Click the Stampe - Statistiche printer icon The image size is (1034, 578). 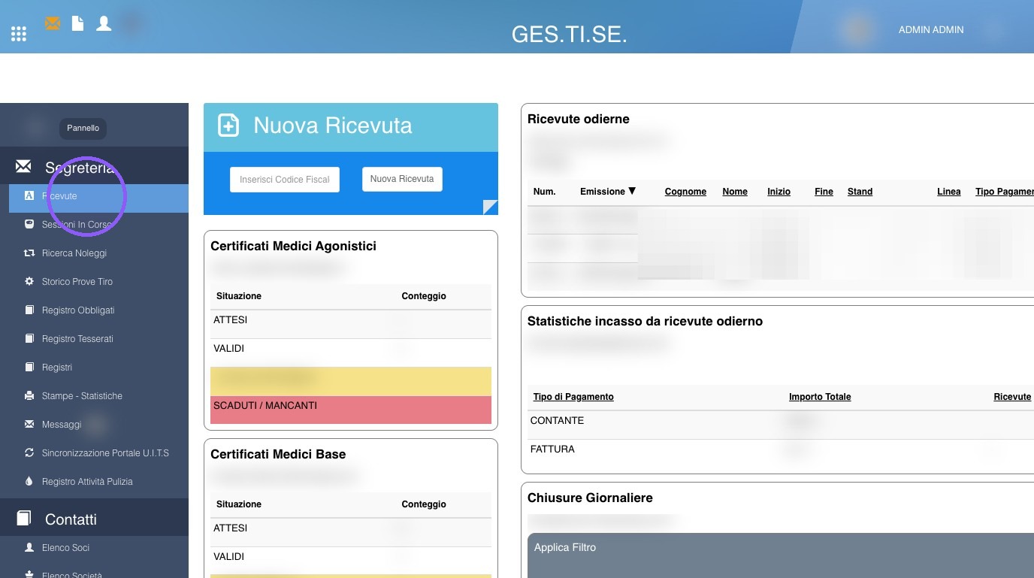(29, 395)
